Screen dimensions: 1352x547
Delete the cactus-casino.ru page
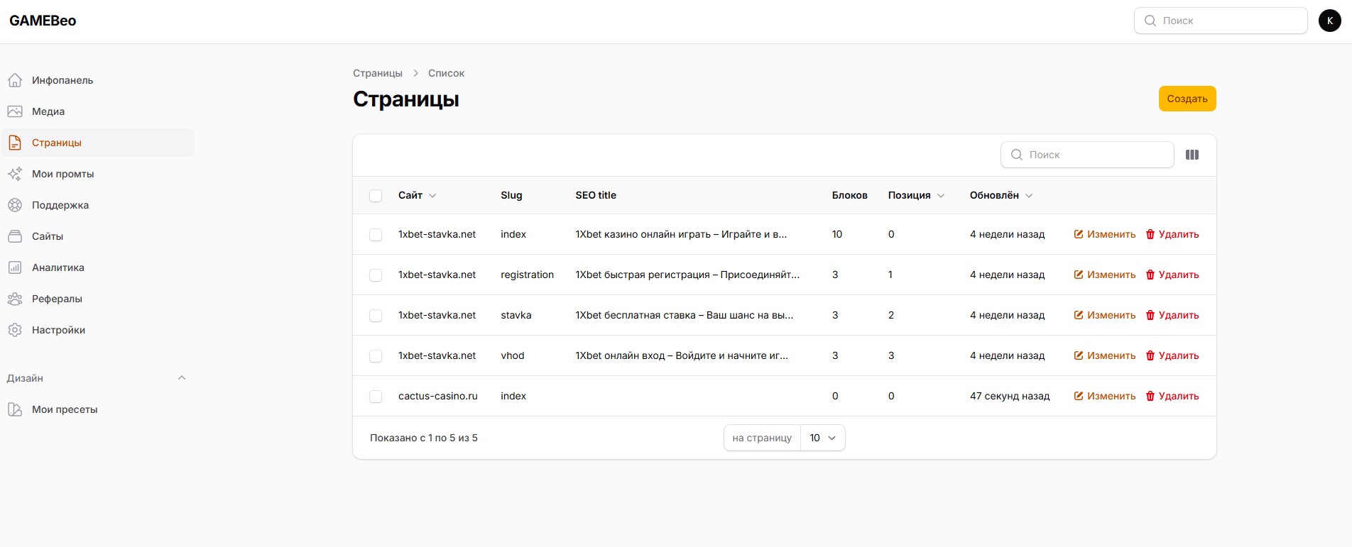tap(1172, 396)
